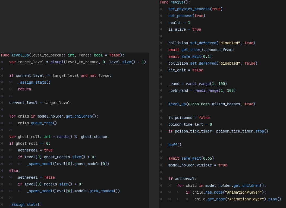Select the 'var target_level = clampi' line

(x=77, y=62)
